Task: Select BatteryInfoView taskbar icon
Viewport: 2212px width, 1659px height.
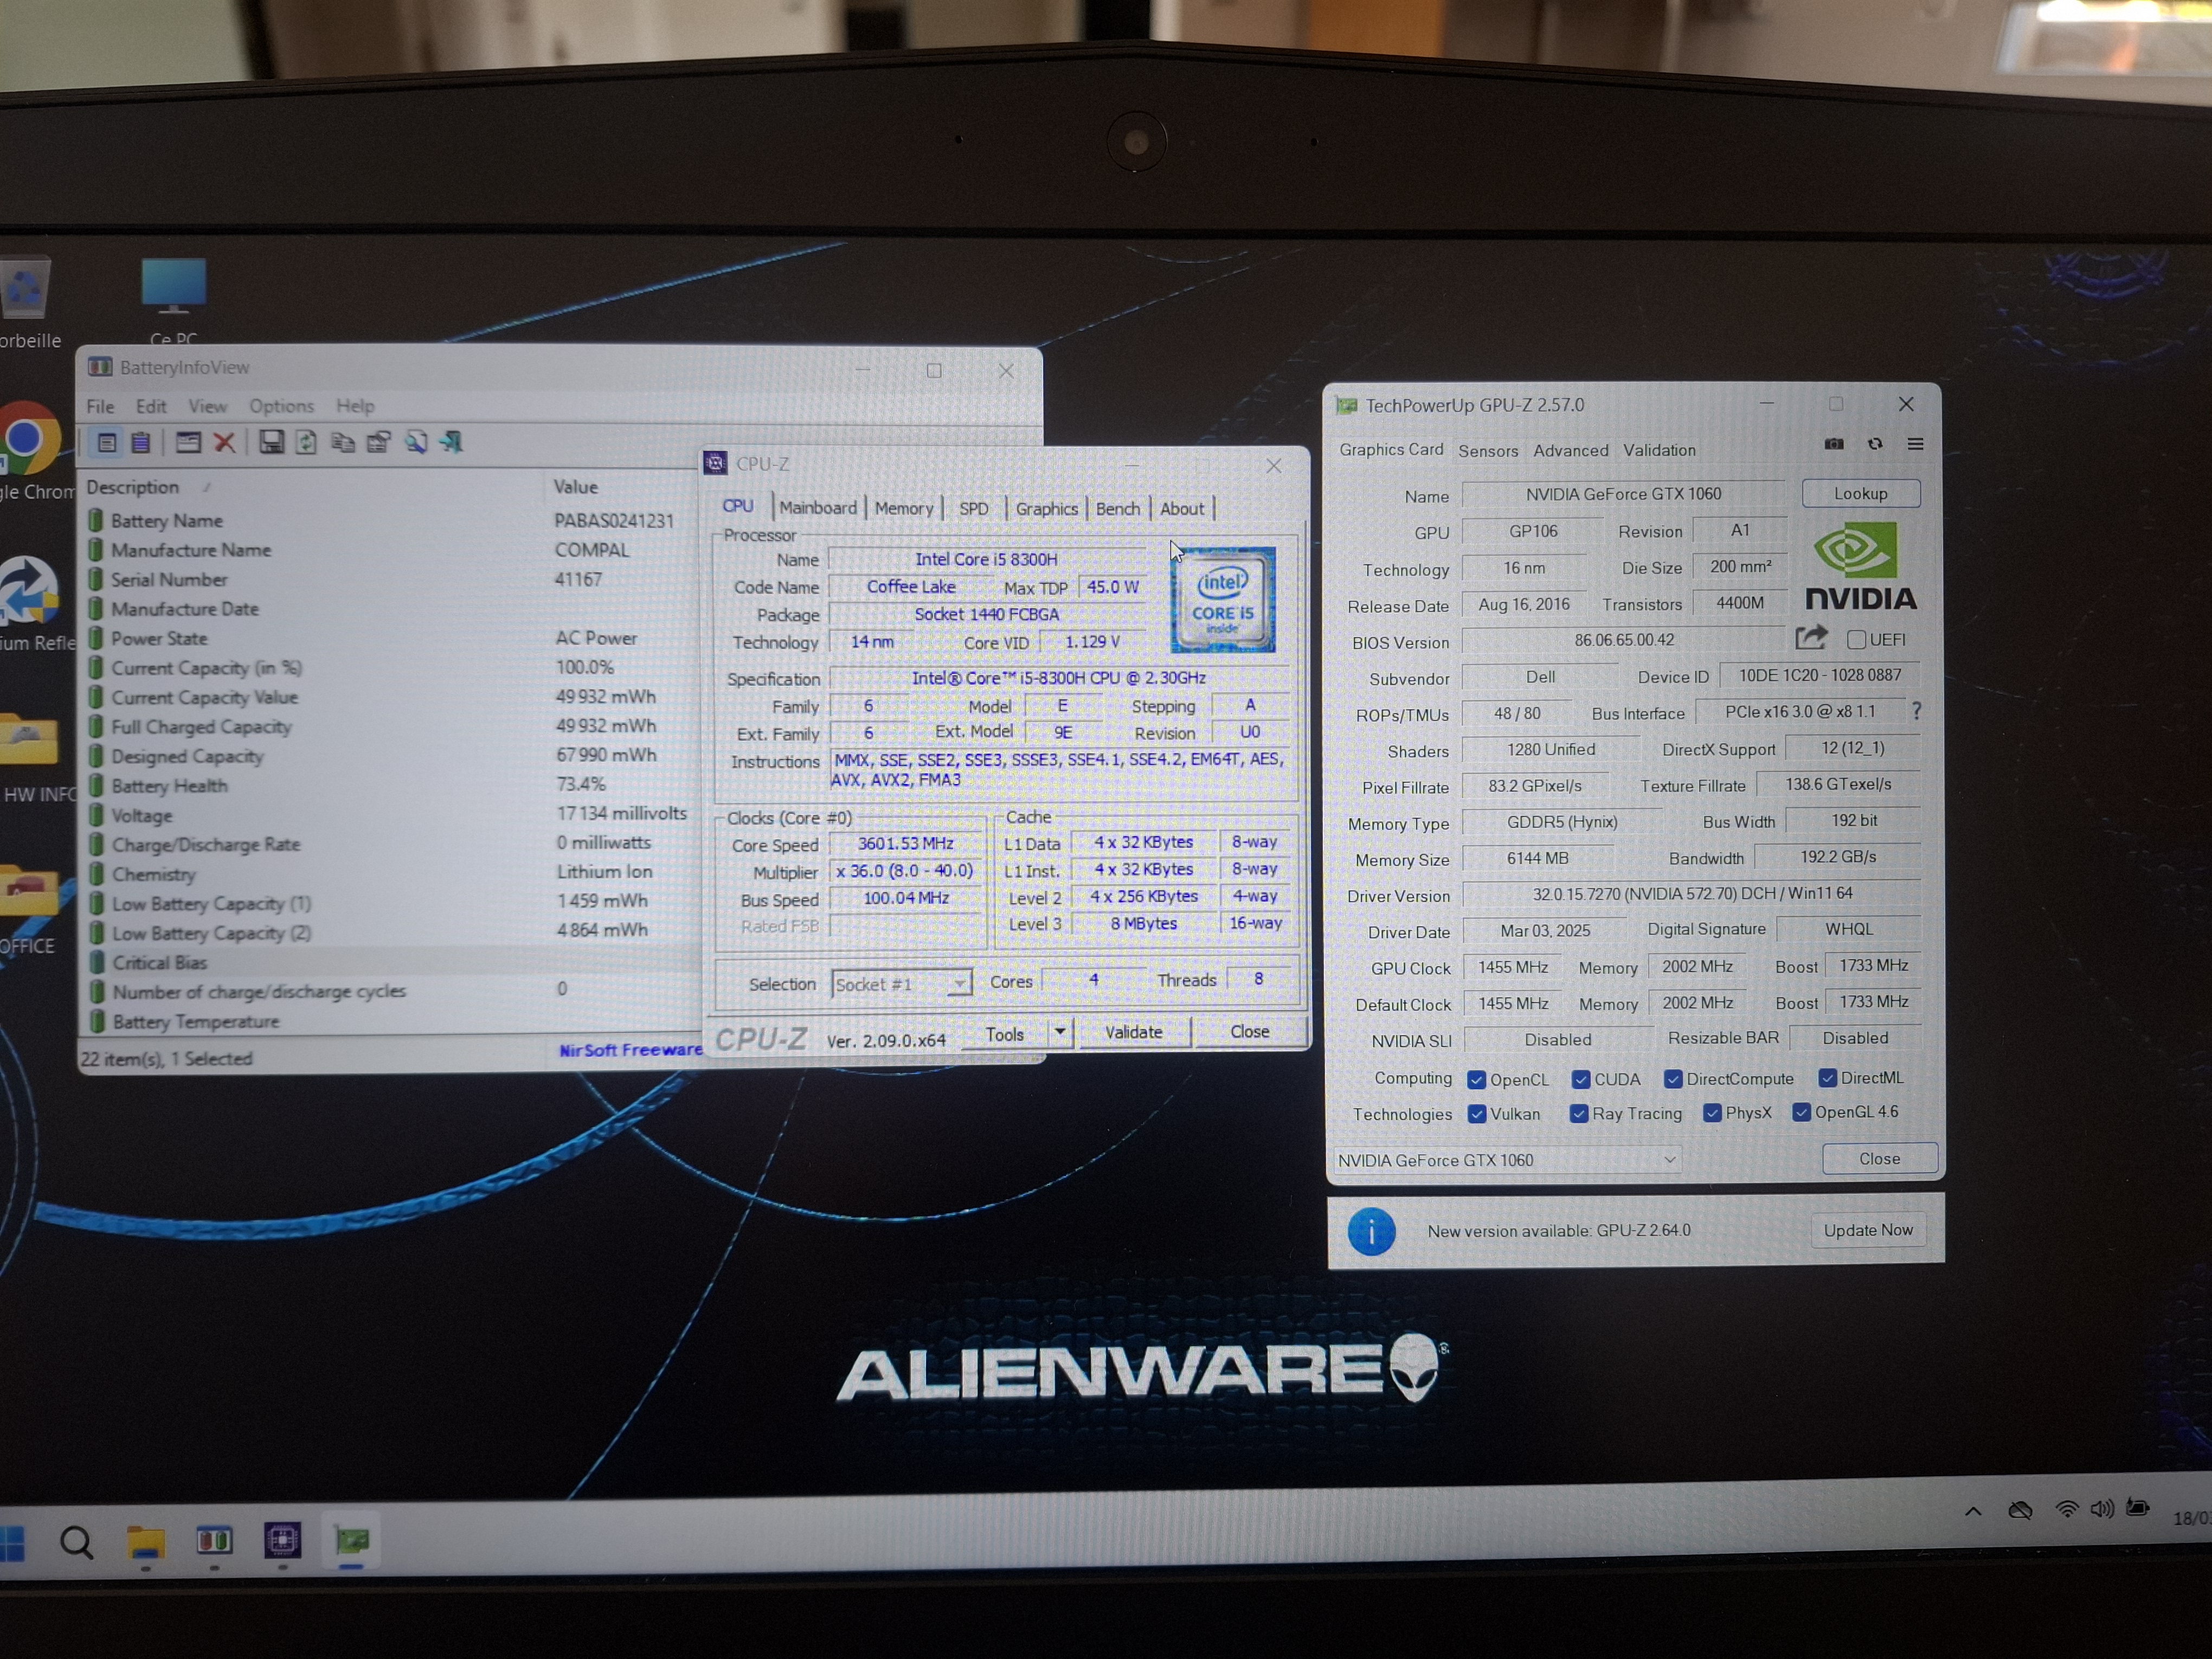Action: click(x=214, y=1540)
